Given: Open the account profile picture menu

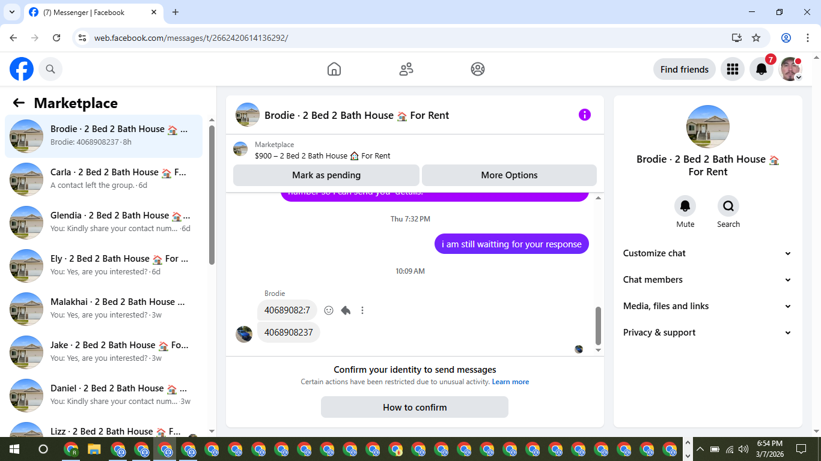Looking at the screenshot, I should (x=790, y=69).
